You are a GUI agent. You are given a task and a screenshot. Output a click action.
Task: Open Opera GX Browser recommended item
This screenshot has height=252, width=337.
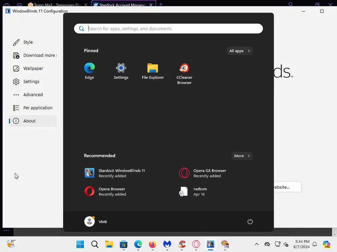pyautogui.click(x=203, y=173)
